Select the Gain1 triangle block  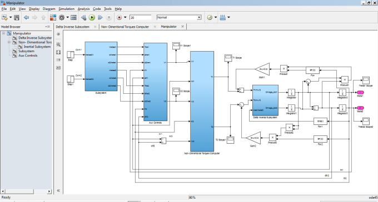coord(262,69)
